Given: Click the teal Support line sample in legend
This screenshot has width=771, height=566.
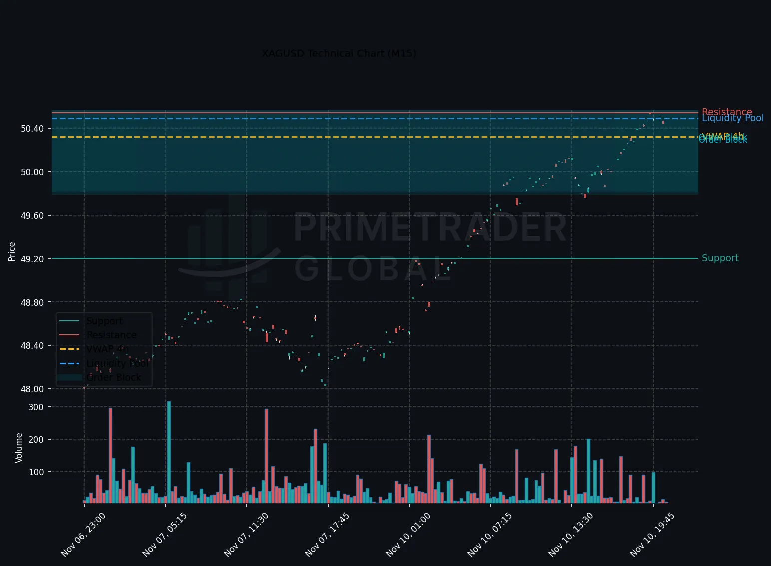Looking at the screenshot, I should pos(69,321).
